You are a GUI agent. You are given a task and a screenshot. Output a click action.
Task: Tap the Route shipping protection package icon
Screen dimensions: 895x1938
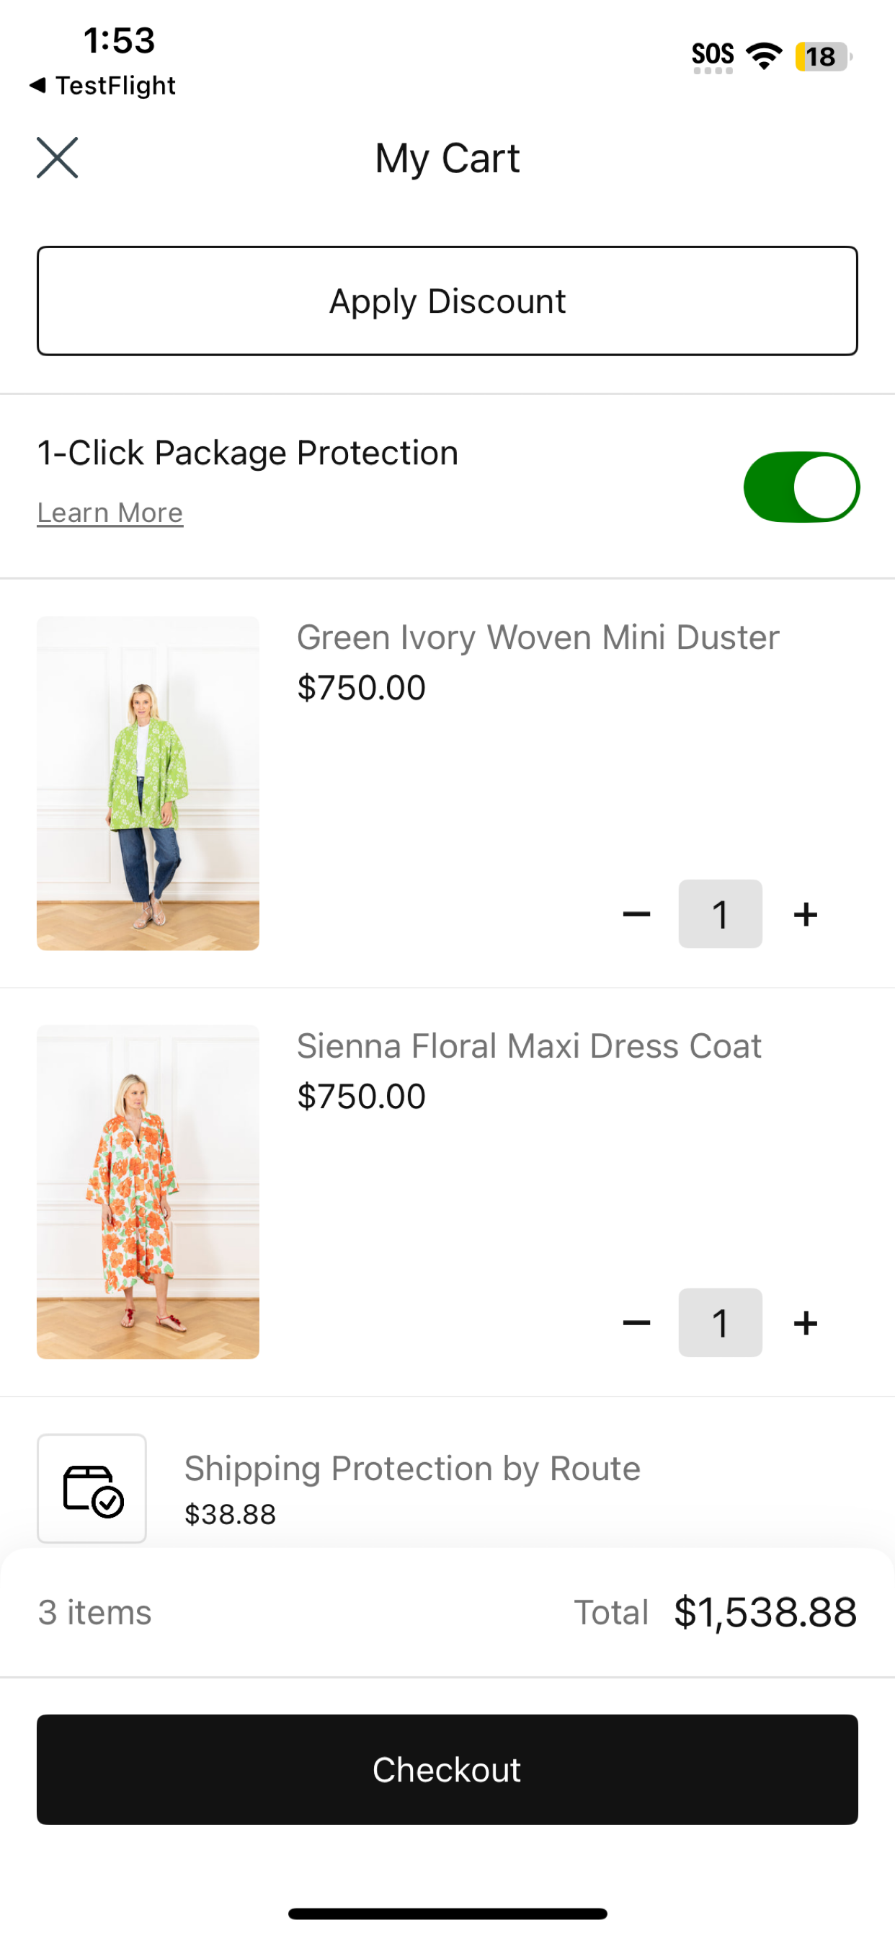[92, 1488]
